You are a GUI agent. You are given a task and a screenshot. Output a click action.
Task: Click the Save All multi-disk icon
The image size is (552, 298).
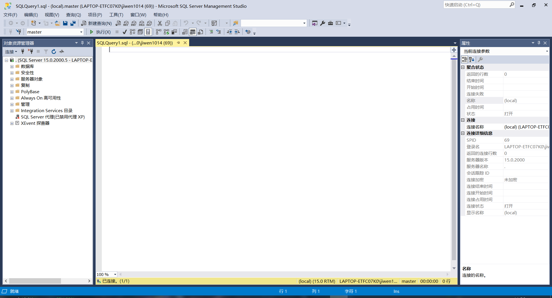pyautogui.click(x=73, y=23)
